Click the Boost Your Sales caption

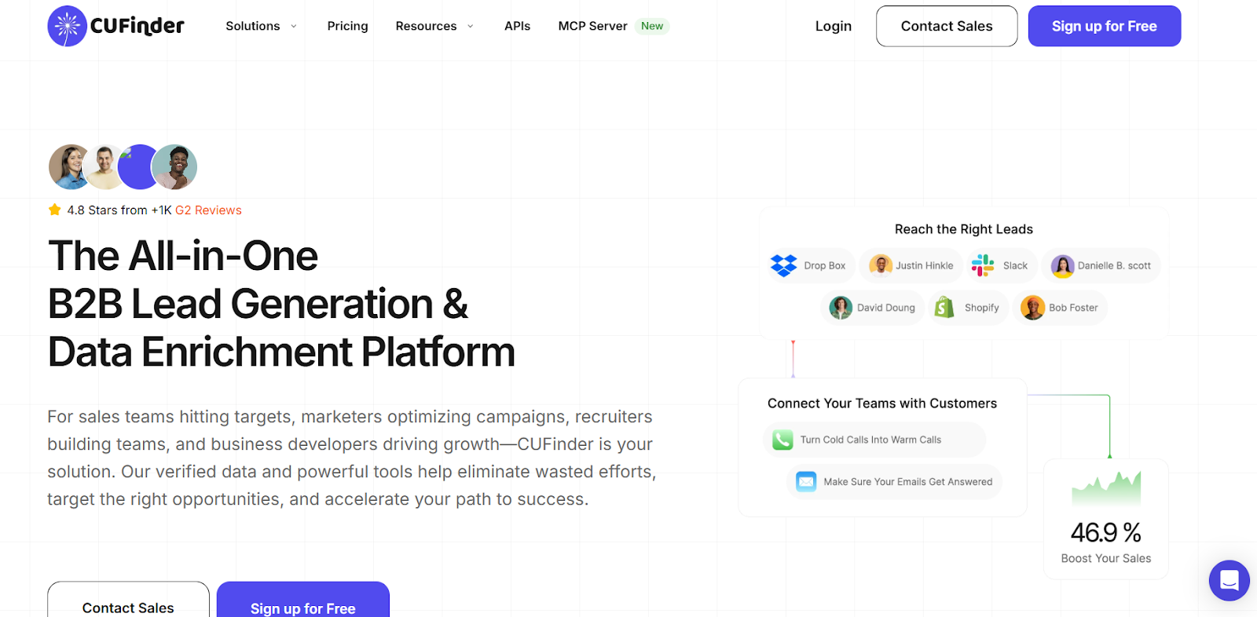pyautogui.click(x=1105, y=558)
